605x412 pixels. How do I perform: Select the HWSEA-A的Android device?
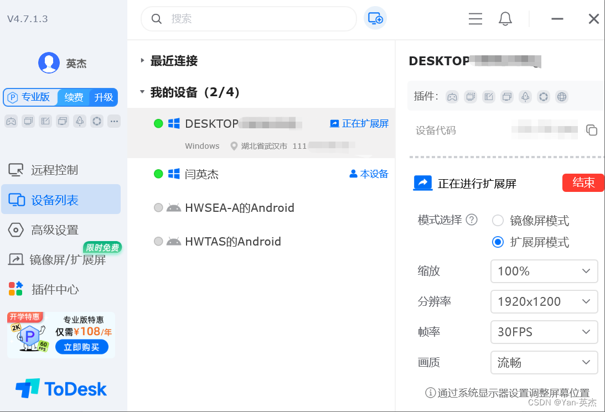pos(261,208)
